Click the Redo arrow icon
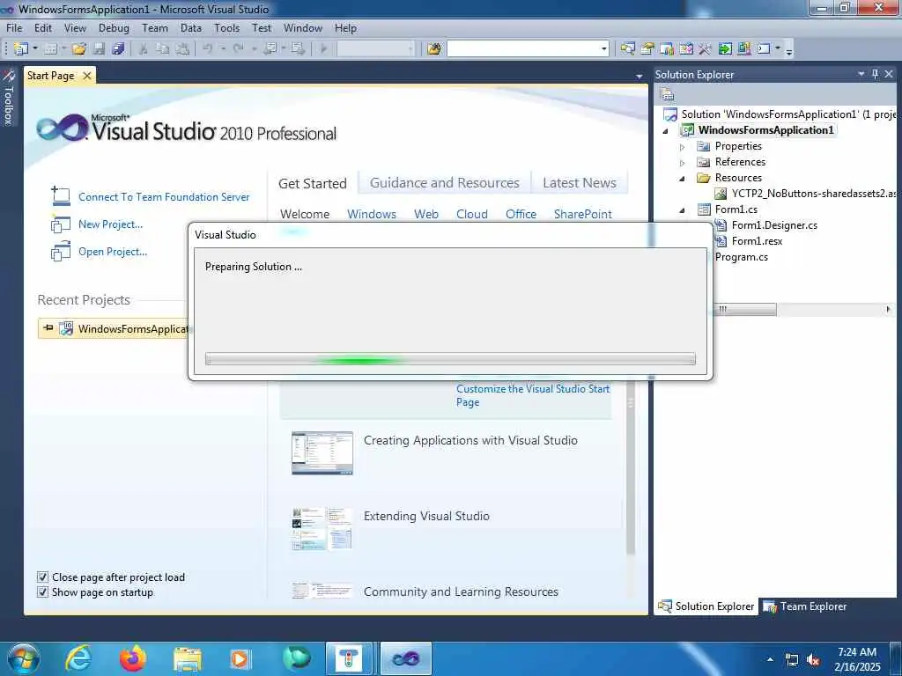Image resolution: width=902 pixels, height=676 pixels. pos(238,49)
